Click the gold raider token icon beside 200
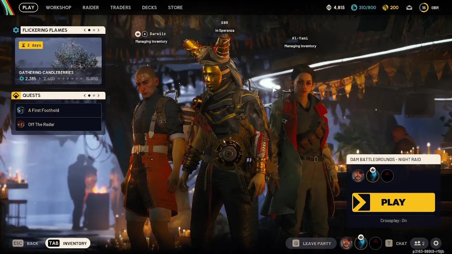The height and width of the screenshot is (254, 452). click(385, 7)
